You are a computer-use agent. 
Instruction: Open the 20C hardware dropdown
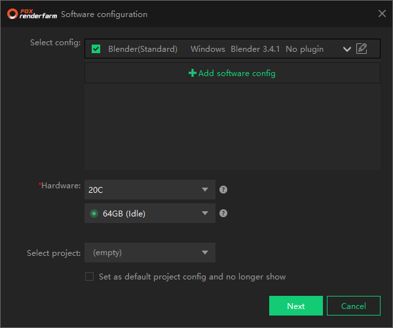pyautogui.click(x=150, y=190)
